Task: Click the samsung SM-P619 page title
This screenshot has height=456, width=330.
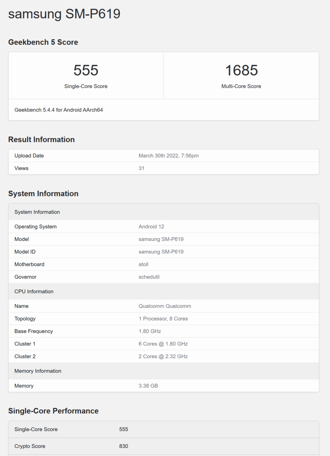Action: pos(64,14)
